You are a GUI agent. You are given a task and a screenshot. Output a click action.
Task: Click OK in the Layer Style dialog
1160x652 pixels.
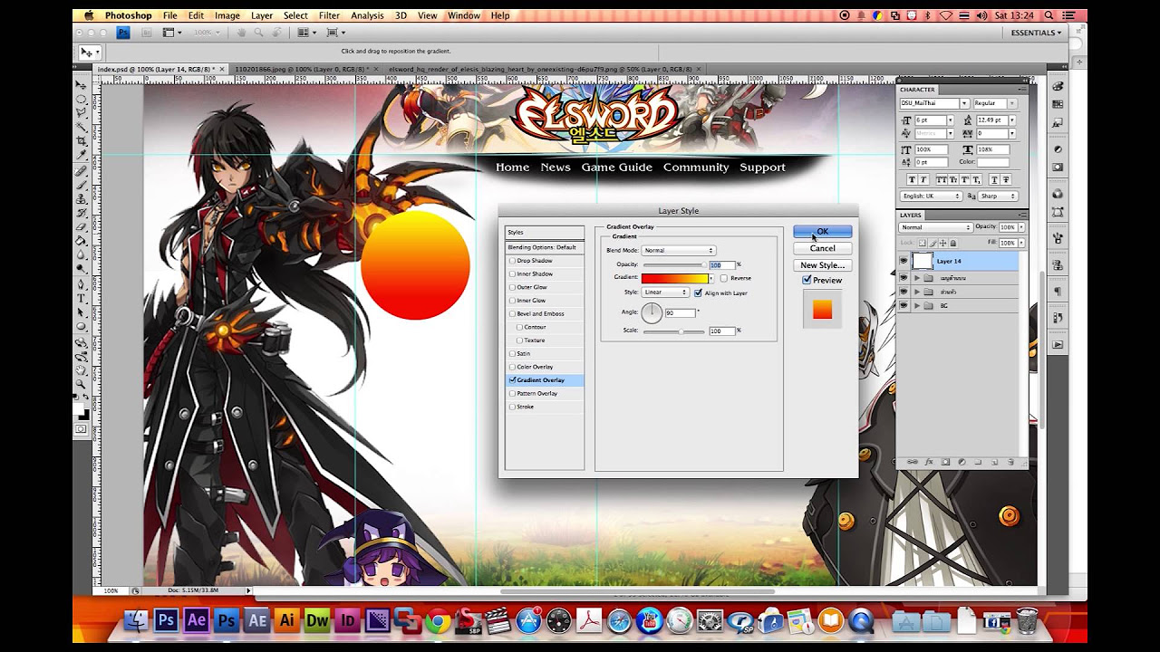coord(822,232)
